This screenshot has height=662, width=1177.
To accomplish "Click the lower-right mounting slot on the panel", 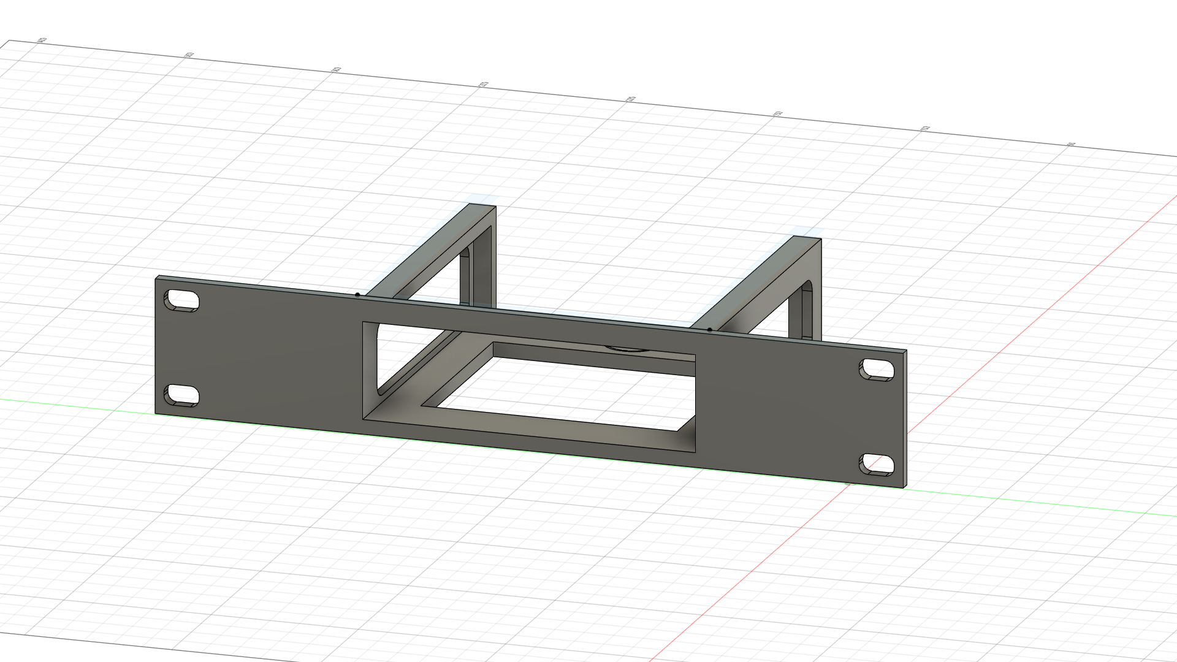I will click(877, 464).
